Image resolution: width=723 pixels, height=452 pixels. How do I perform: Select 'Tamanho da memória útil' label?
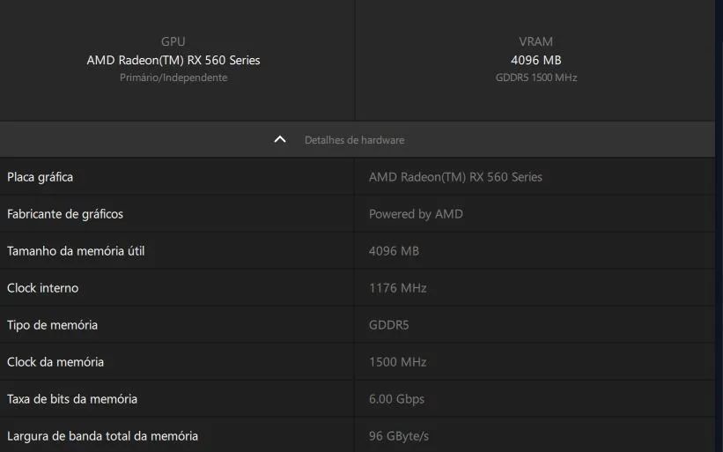[x=76, y=251]
